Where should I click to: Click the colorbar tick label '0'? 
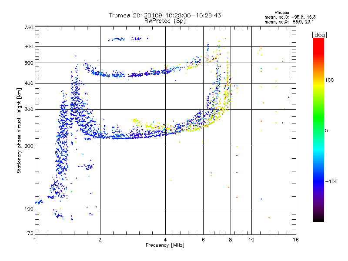coord(326,130)
